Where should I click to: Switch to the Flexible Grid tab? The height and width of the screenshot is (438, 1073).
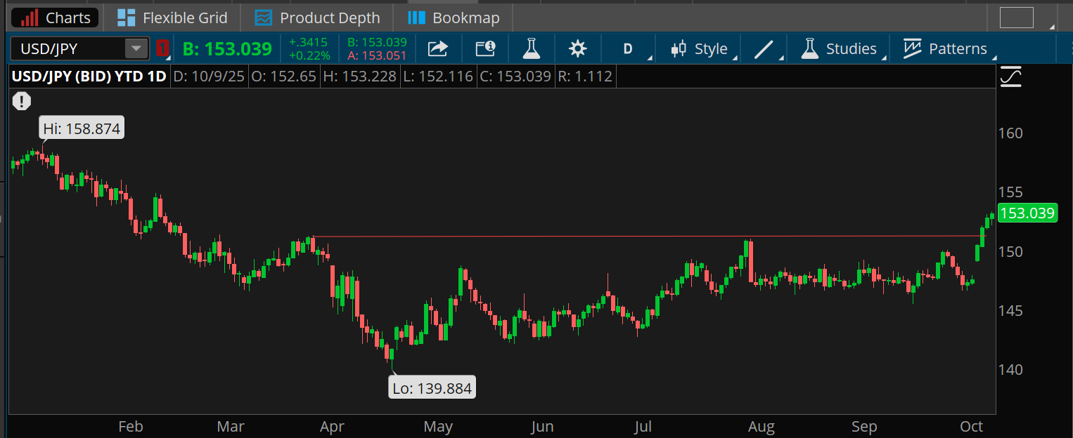pos(172,18)
